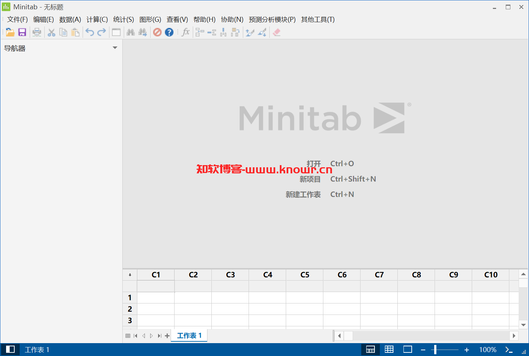Open the 其他工具(T) menu
The height and width of the screenshot is (356, 529).
318,19
